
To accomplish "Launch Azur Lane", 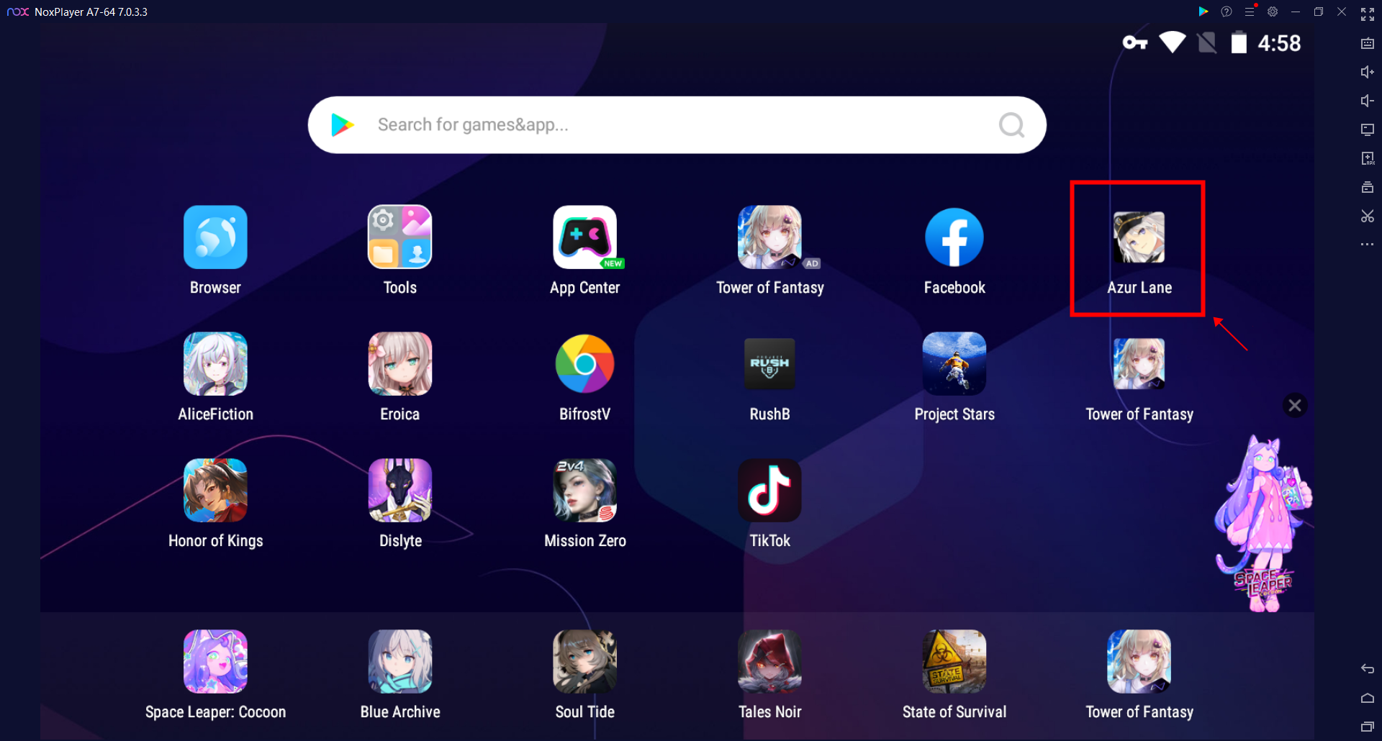I will tap(1139, 237).
